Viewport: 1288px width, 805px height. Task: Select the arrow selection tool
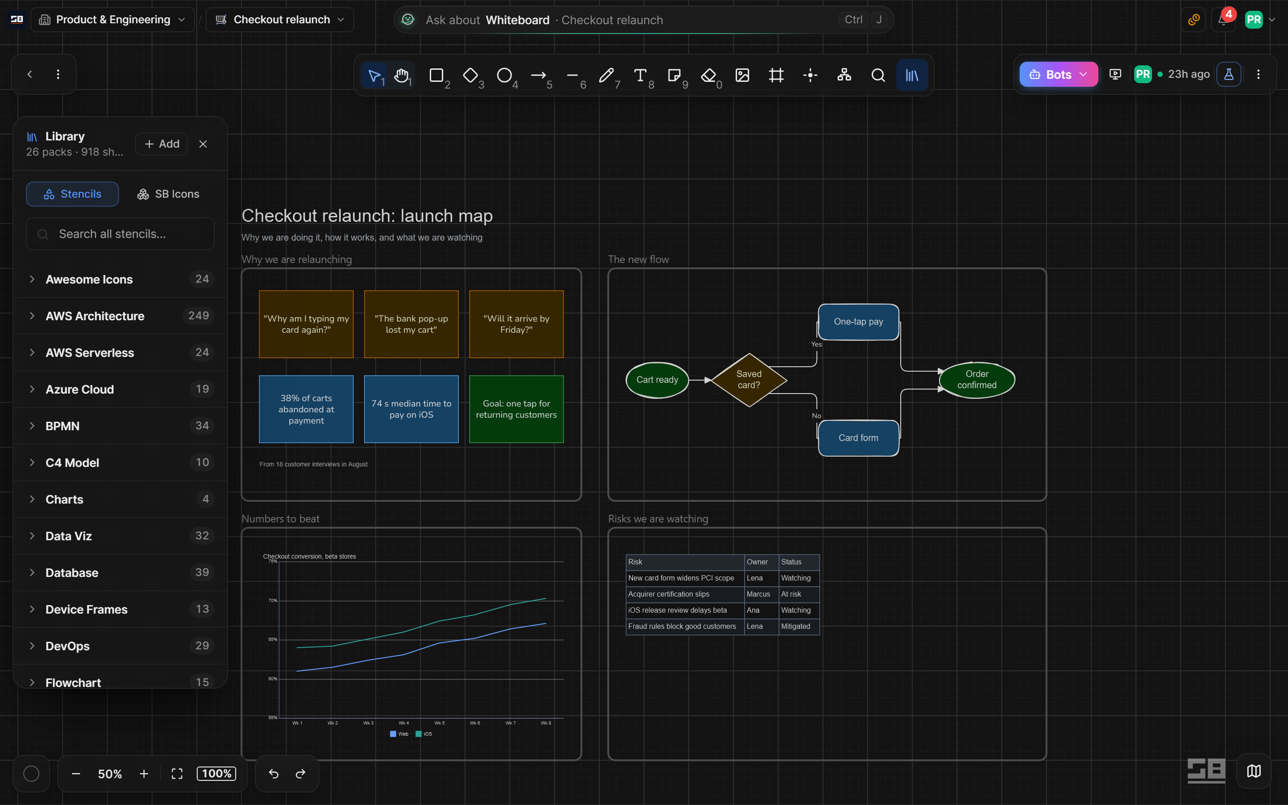pos(374,75)
